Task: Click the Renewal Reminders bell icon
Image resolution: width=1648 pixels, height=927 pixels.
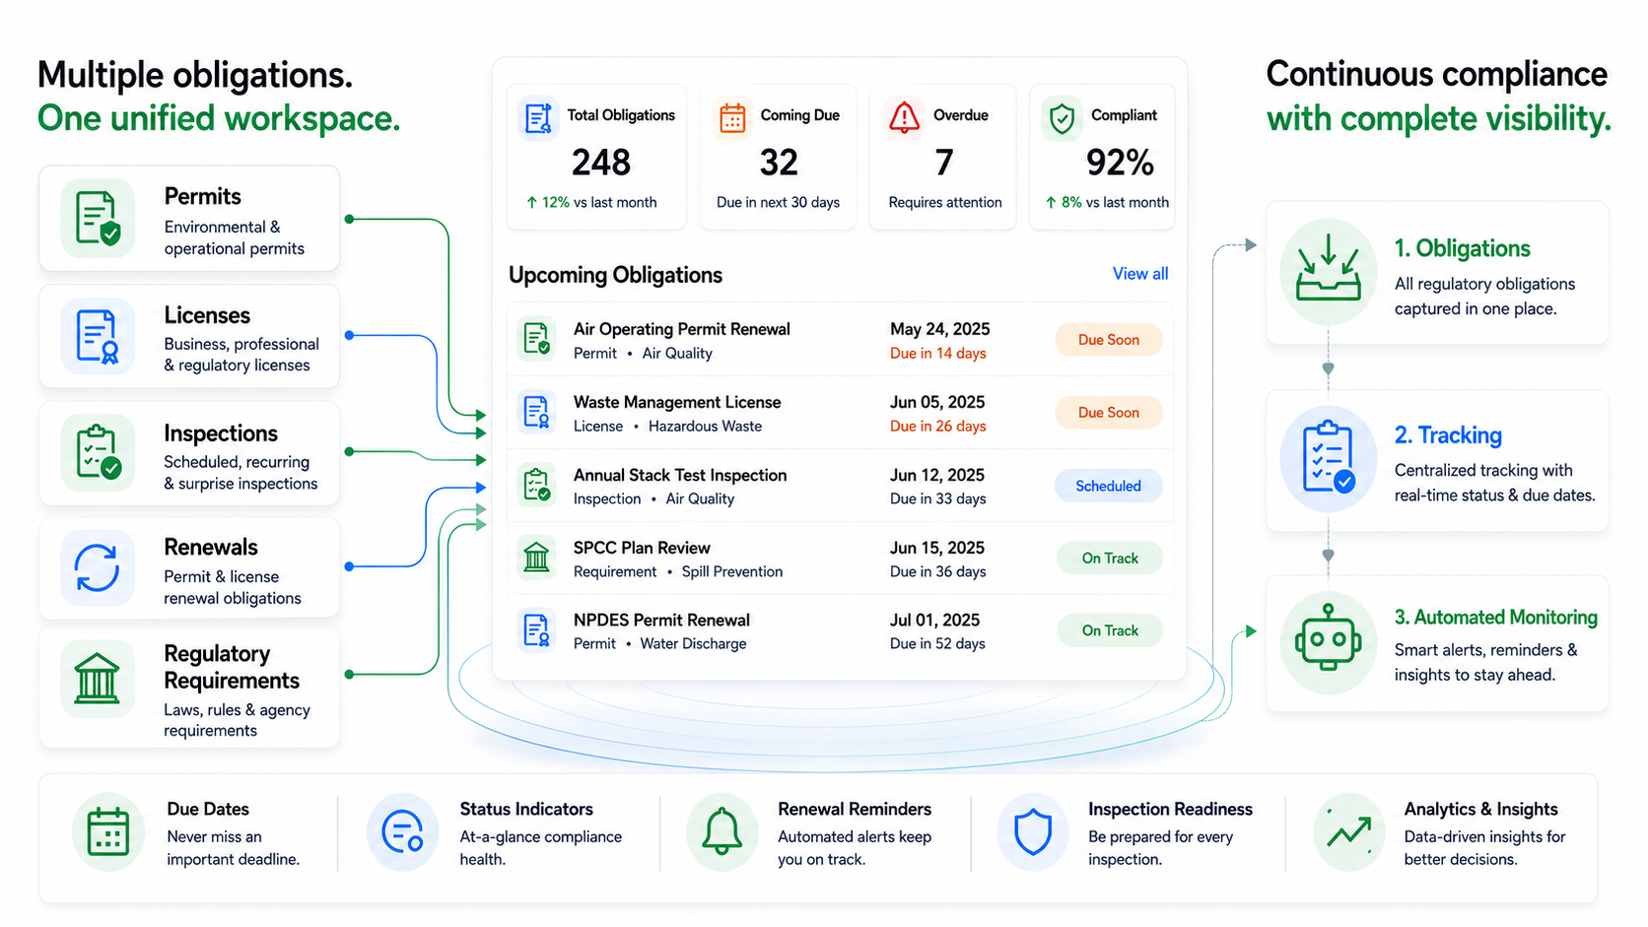Action: tap(721, 832)
